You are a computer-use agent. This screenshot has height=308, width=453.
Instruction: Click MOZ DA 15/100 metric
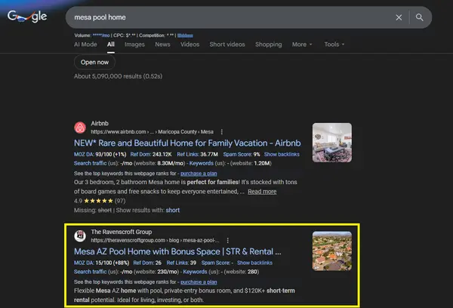pyautogui.click(x=101, y=263)
